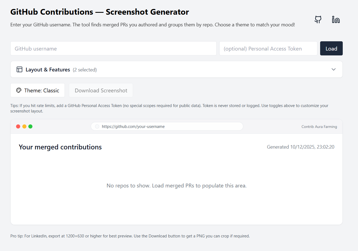Image resolution: width=358 pixels, height=251 pixels.
Task: Open the LinkedIn icon link
Action: pyautogui.click(x=336, y=20)
